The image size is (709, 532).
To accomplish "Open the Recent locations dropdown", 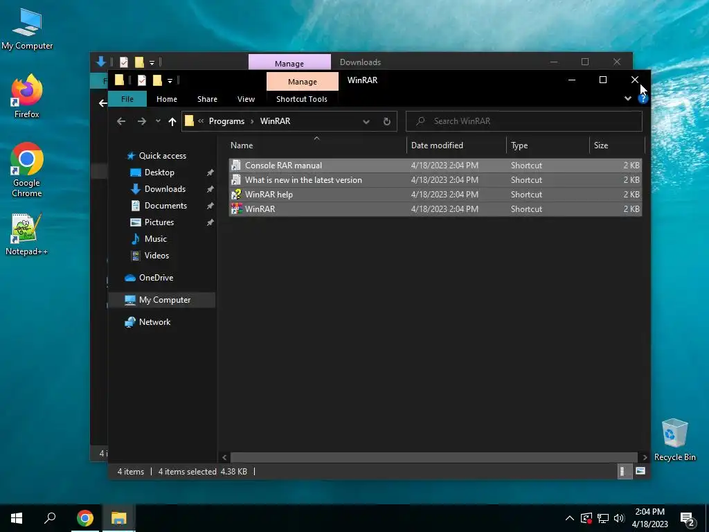I will pos(158,121).
